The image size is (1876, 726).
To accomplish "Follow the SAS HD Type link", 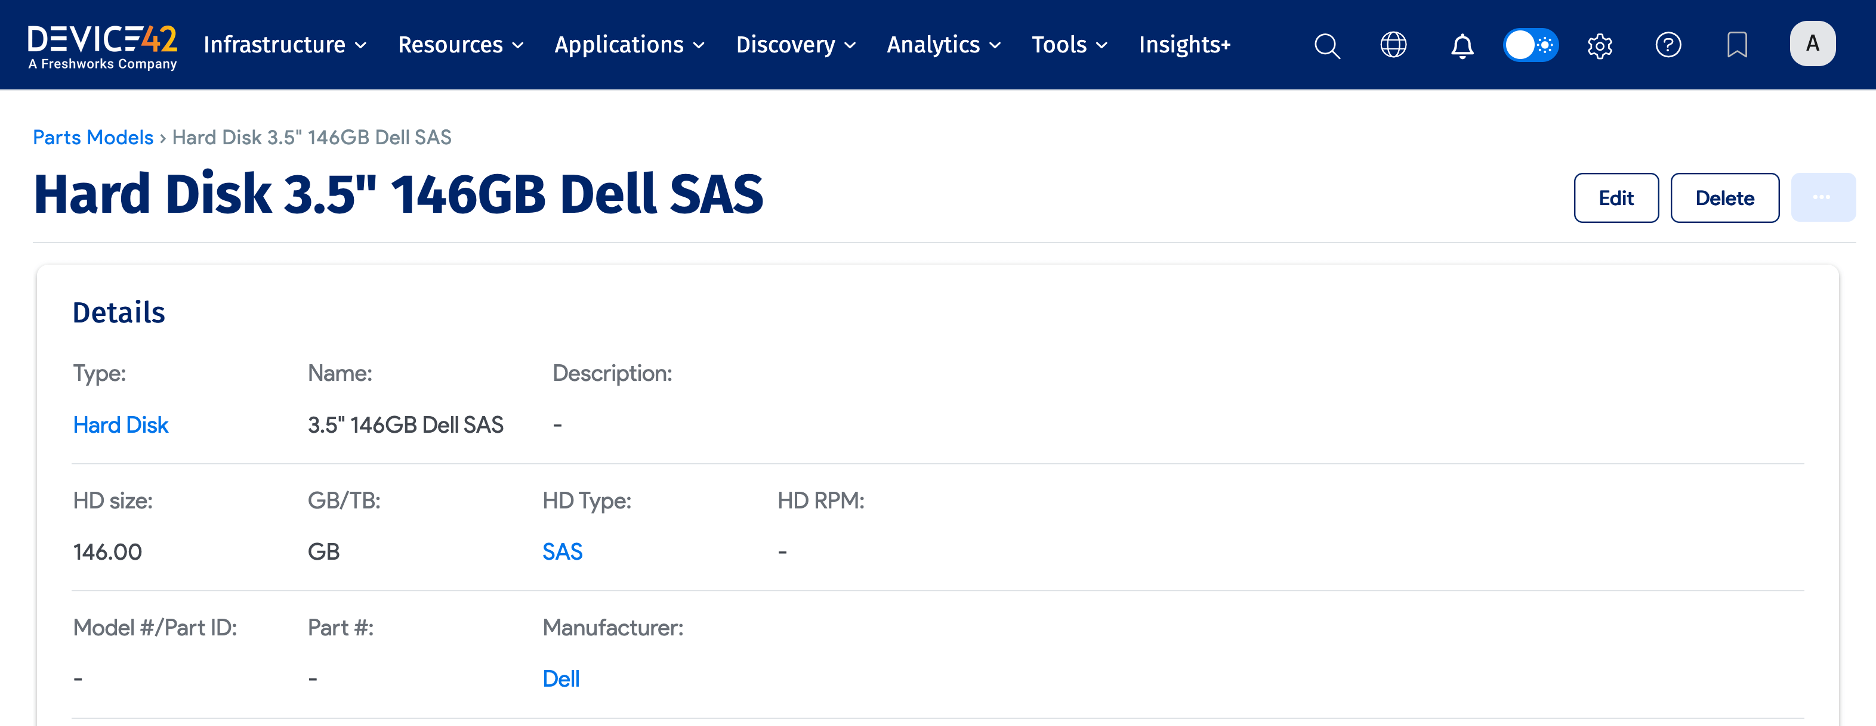I will click(561, 552).
